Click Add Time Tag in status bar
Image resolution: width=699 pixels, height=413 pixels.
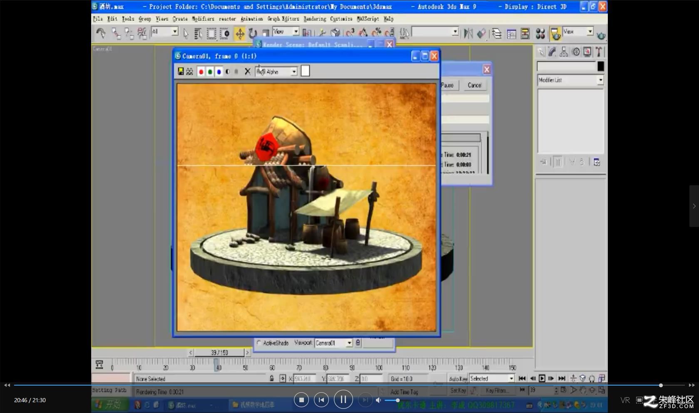click(x=404, y=392)
